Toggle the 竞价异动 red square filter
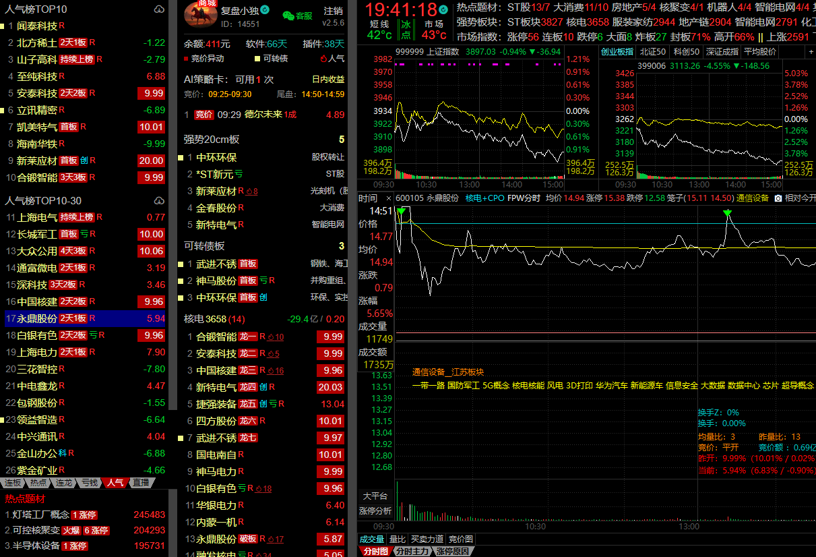Screen dimensions: 816x557 click(x=186, y=59)
